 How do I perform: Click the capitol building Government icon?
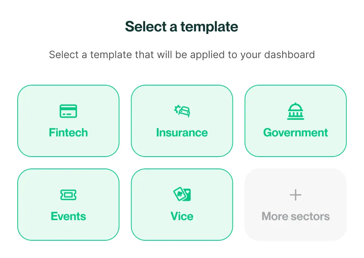pyautogui.click(x=296, y=111)
